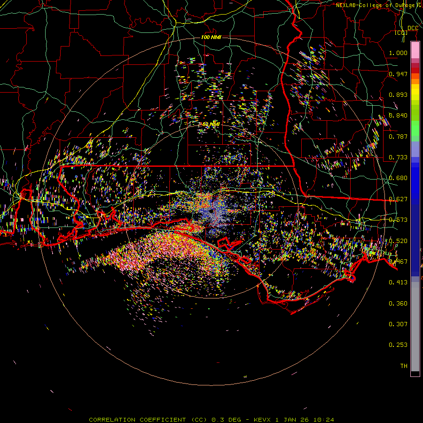The image size is (423, 423).
Task: Pick the pink segment of the color bar
Action: pos(415,50)
